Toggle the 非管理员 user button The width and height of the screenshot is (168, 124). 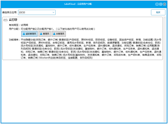59,34
